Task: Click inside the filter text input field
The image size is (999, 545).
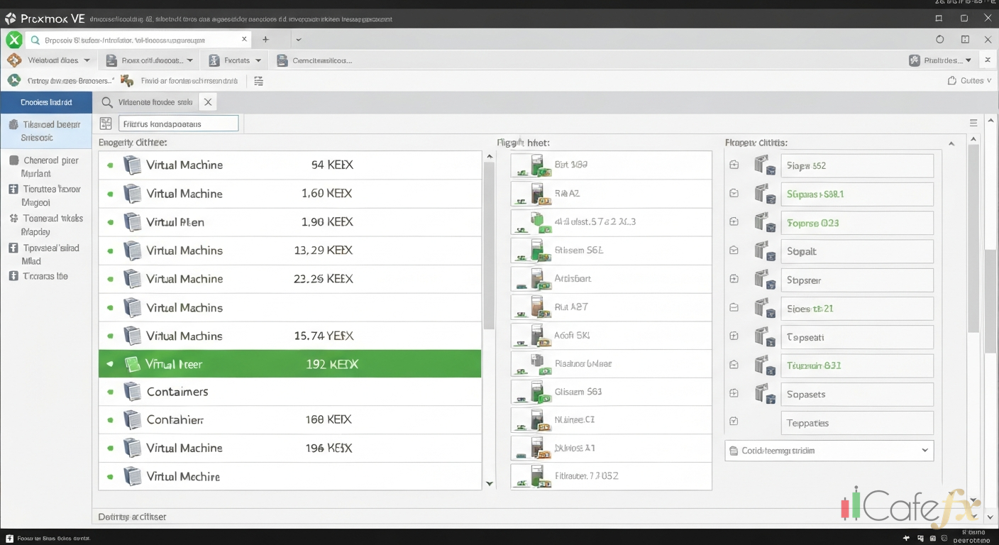Action: point(178,123)
